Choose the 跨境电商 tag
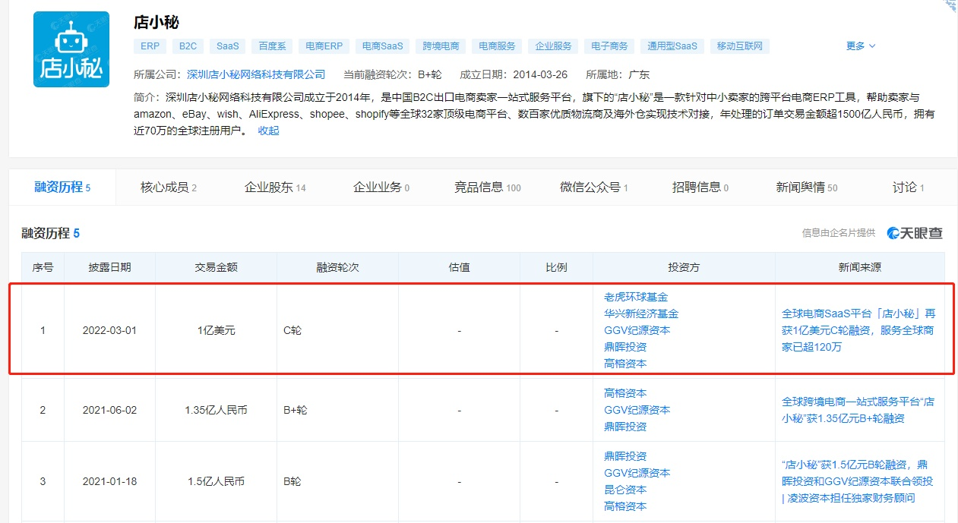Image resolution: width=958 pixels, height=523 pixels. (x=441, y=46)
